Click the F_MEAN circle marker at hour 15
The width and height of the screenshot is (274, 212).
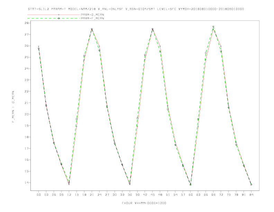click(76, 119)
